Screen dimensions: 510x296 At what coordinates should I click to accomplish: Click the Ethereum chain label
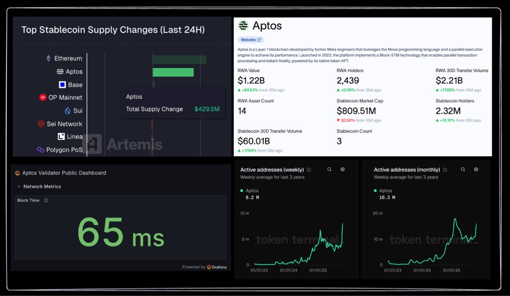tap(68, 58)
